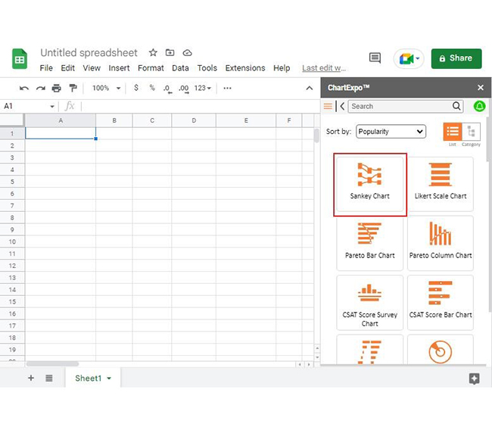Format as currency with dollar icon
Screen dimensions: 492x436
click(x=135, y=88)
